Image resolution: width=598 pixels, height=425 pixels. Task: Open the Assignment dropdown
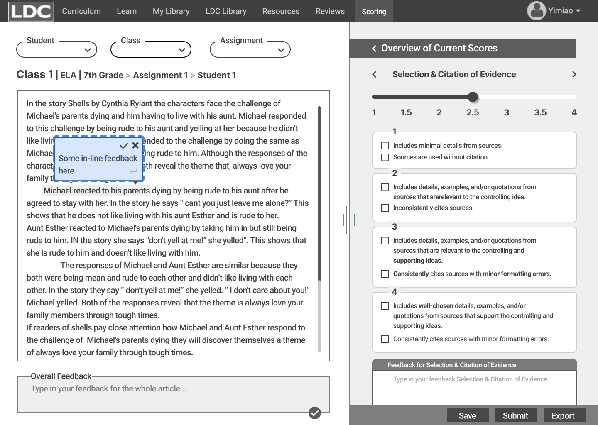250,49
